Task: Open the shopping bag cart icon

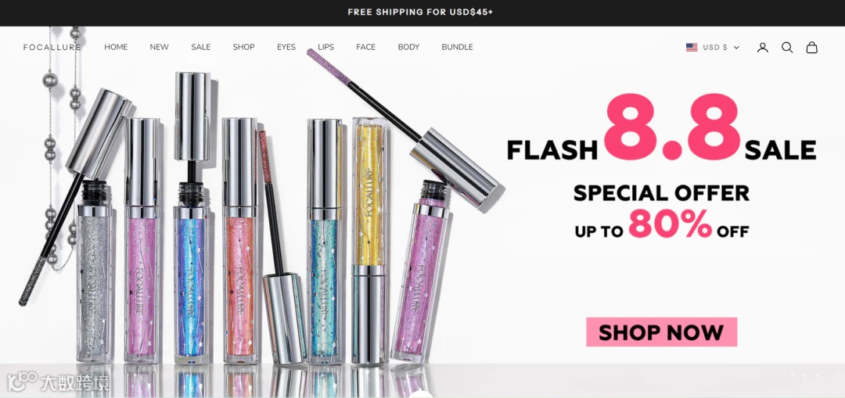Action: (x=811, y=48)
